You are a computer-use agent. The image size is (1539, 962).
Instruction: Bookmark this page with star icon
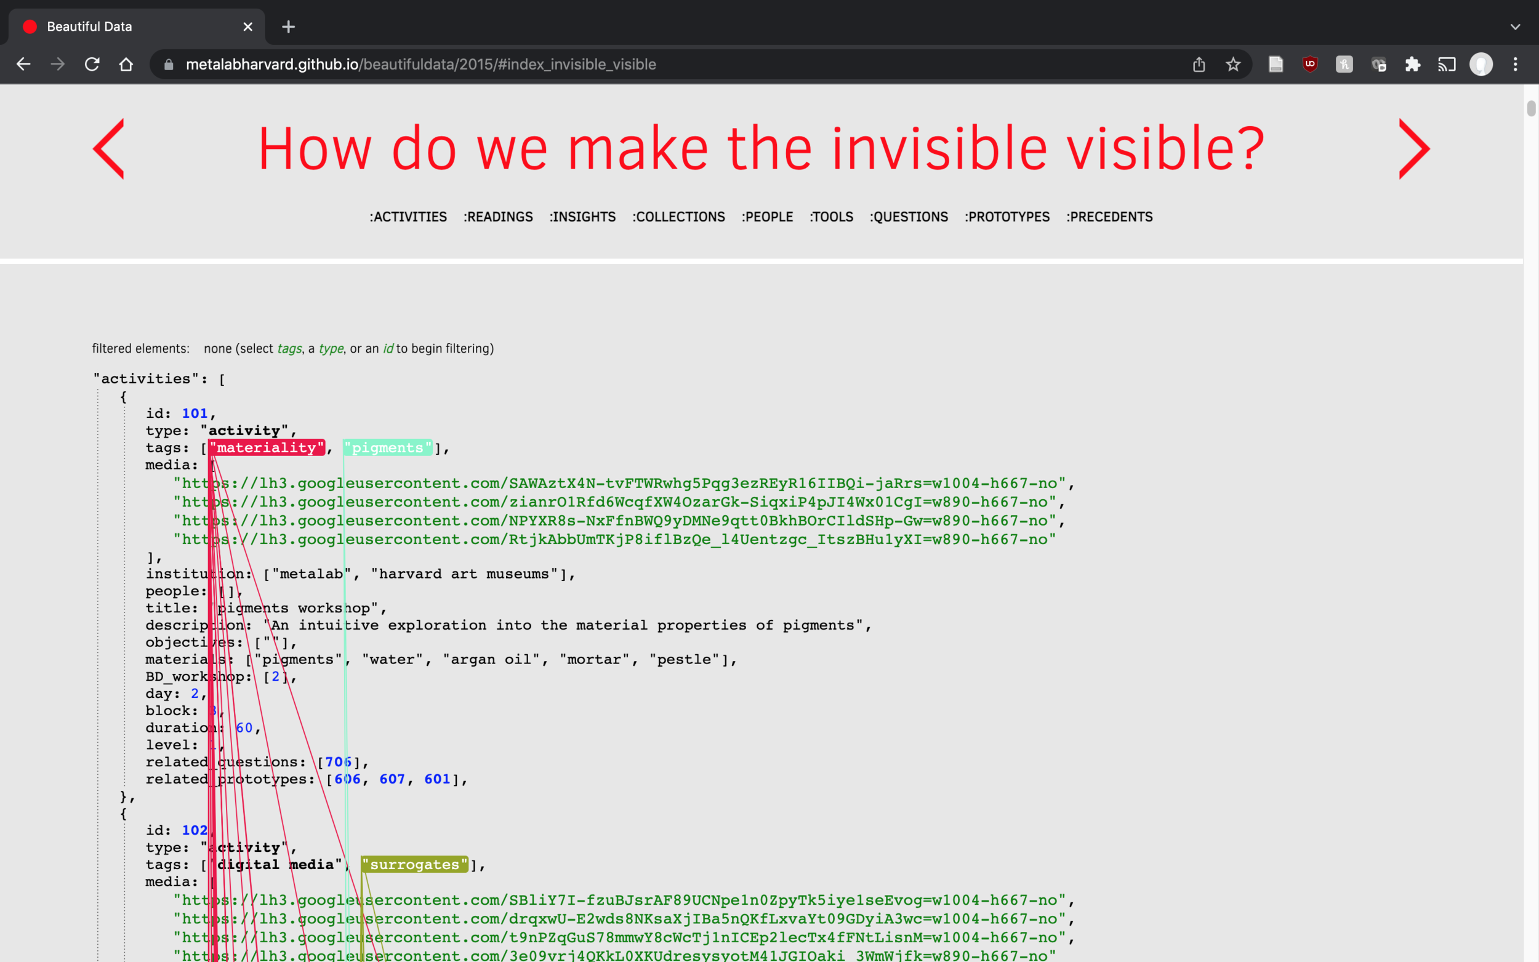coord(1233,64)
